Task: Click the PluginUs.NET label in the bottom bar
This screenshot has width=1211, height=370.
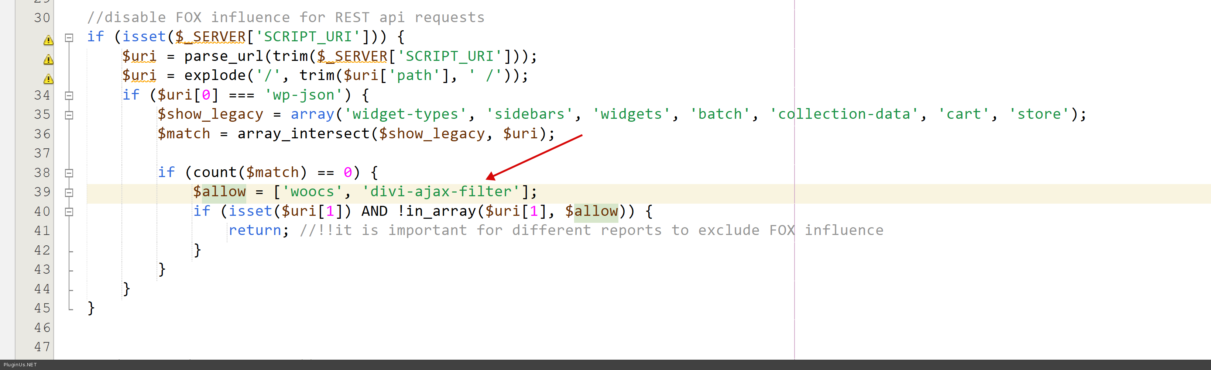Action: point(20,365)
